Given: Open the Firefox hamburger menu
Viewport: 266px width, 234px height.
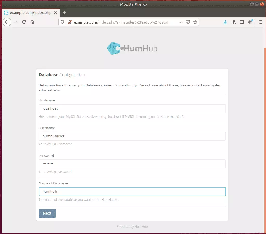Looking at the screenshot, I should 261,22.
